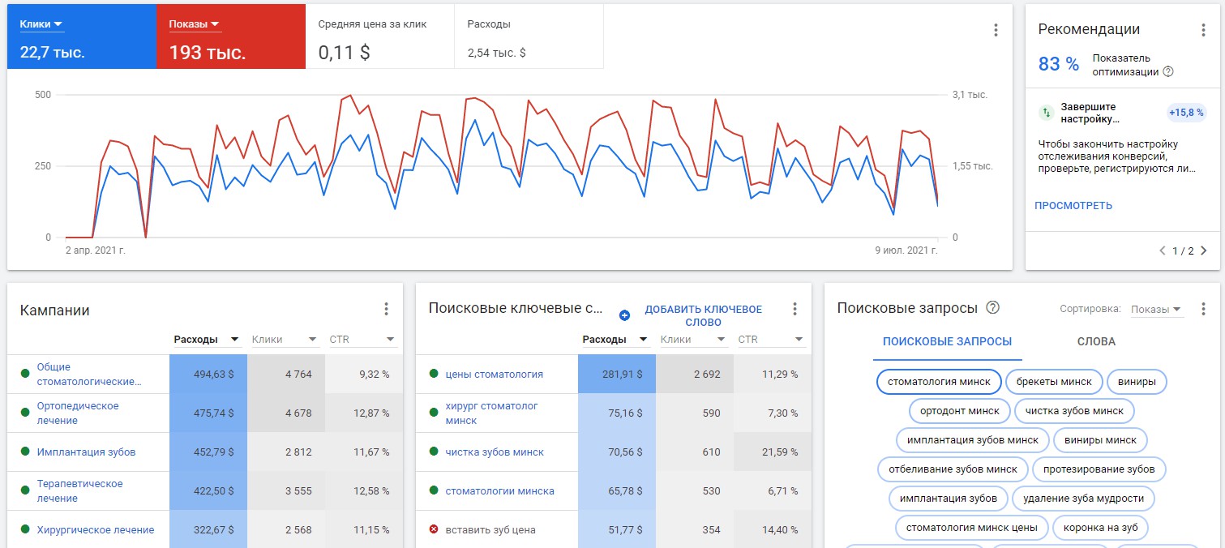The height and width of the screenshot is (548, 1225).
Task: Open Расходы column dropdown in keywords card
Action: 615,339
